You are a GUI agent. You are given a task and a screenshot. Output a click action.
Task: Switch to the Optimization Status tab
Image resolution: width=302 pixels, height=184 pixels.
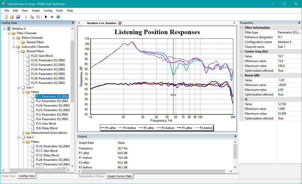[x=91, y=176]
